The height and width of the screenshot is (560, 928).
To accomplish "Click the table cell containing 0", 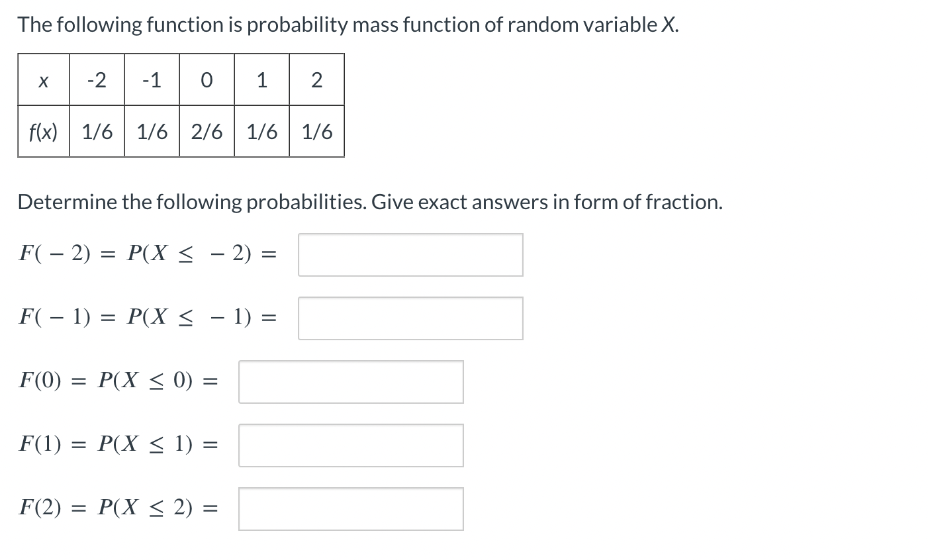I will (207, 79).
